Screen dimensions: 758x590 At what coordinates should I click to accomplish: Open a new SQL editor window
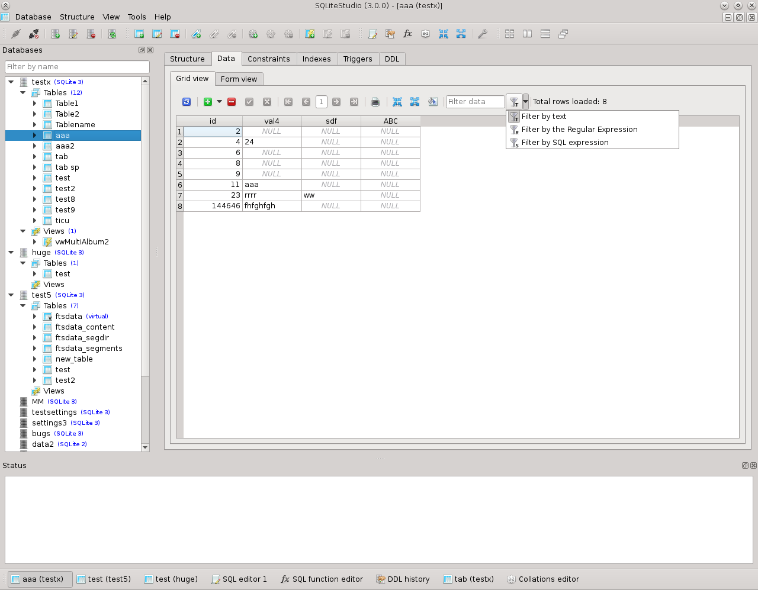click(x=372, y=34)
